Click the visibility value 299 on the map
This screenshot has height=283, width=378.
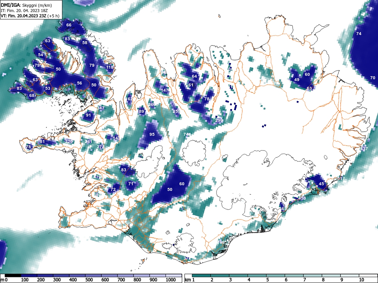(x=219, y=120)
